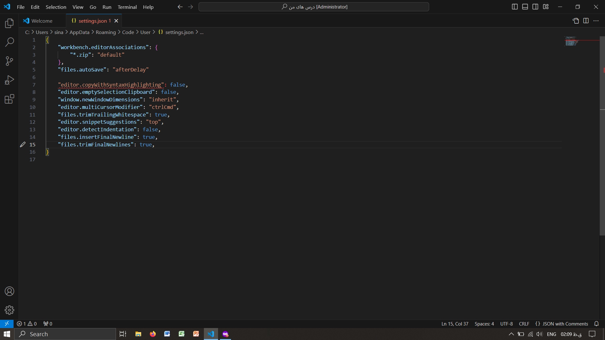Open the Windows Start menu
This screenshot has width=605, height=340.
(7, 334)
